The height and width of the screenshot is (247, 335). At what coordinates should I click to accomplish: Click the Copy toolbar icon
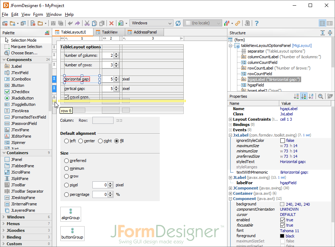95,23
